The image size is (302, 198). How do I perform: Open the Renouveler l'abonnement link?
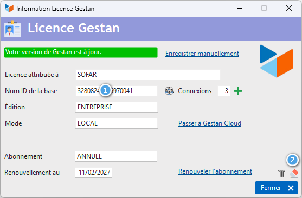point(215,171)
